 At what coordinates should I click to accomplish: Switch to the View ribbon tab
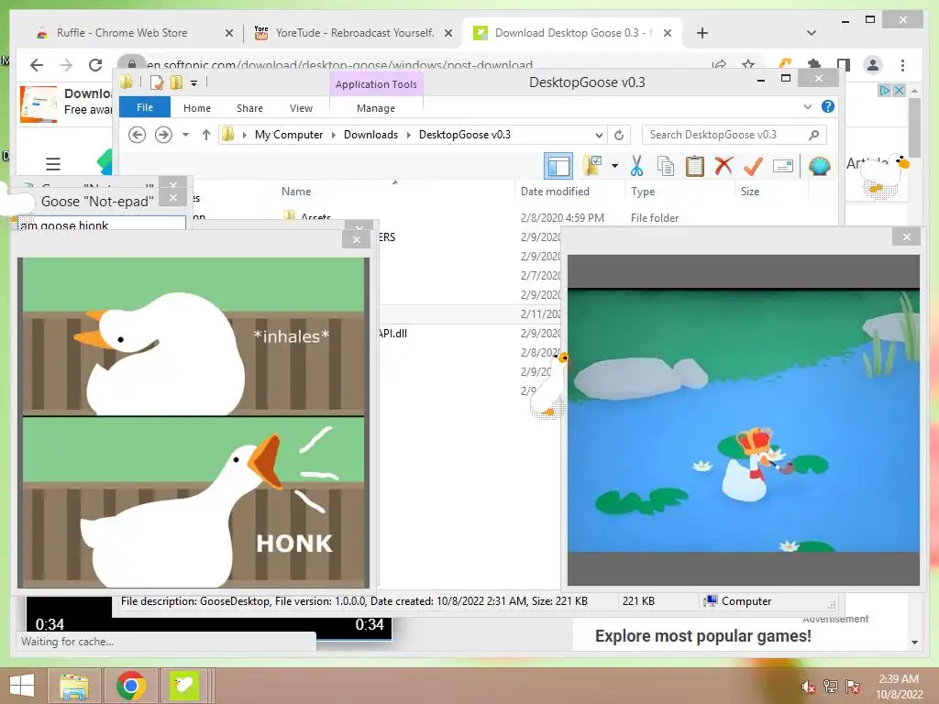click(301, 108)
